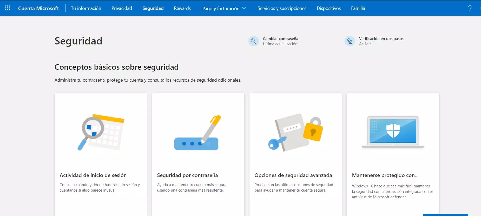
Task: Click the magnifier and calendar sign-in activity illustration
Action: click(101, 132)
